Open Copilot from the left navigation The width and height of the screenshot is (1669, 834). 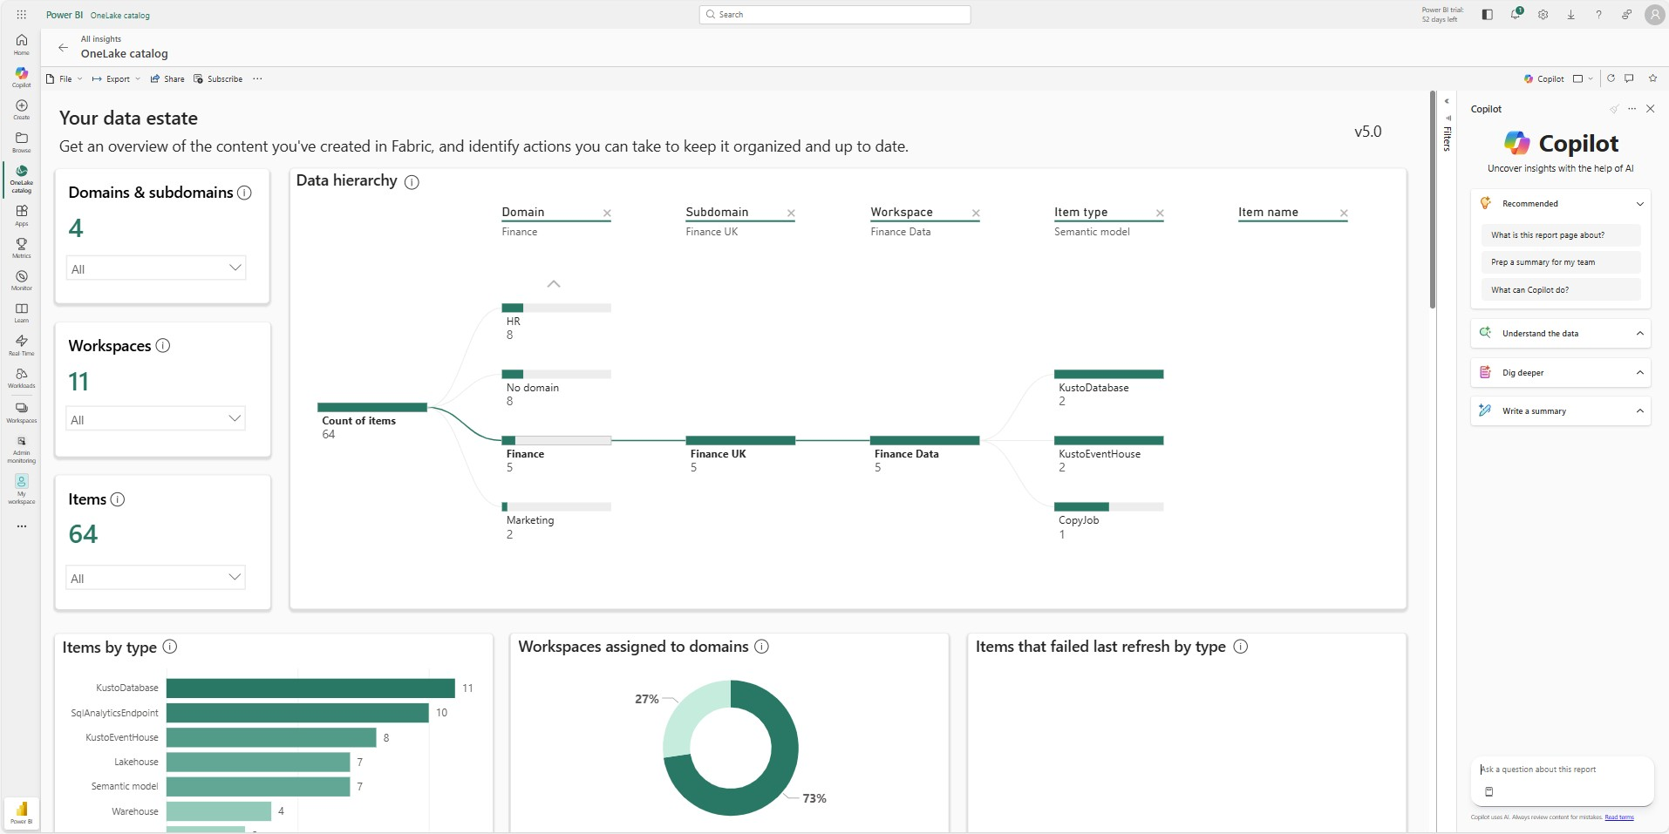21,77
